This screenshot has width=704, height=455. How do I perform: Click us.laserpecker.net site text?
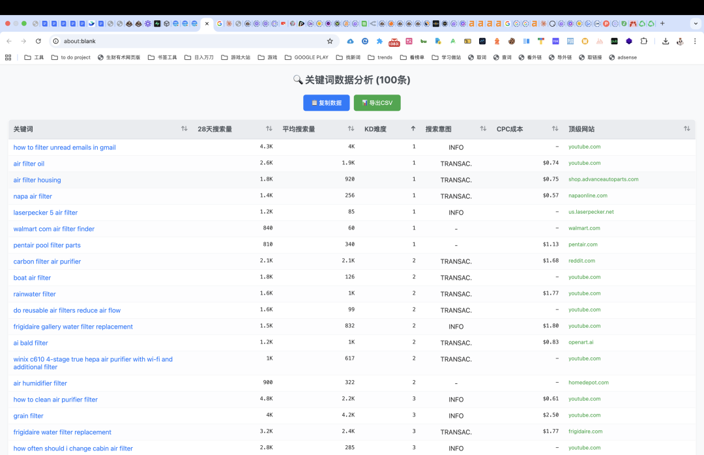click(x=591, y=212)
